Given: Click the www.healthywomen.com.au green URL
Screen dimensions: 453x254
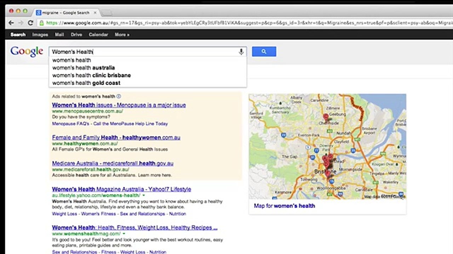Looking at the screenshot, I should (x=85, y=144).
